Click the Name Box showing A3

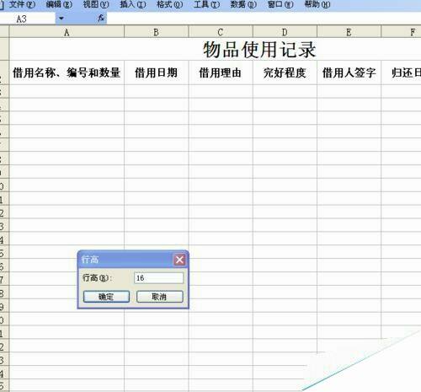pyautogui.click(x=28, y=19)
